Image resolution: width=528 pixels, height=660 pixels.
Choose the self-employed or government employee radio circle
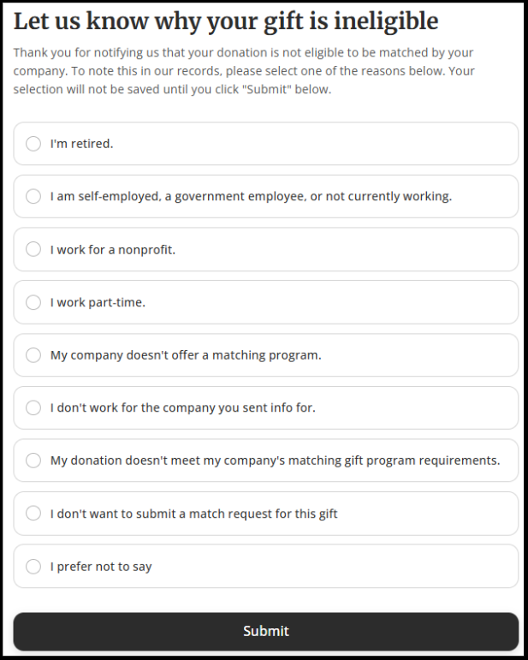click(x=33, y=197)
